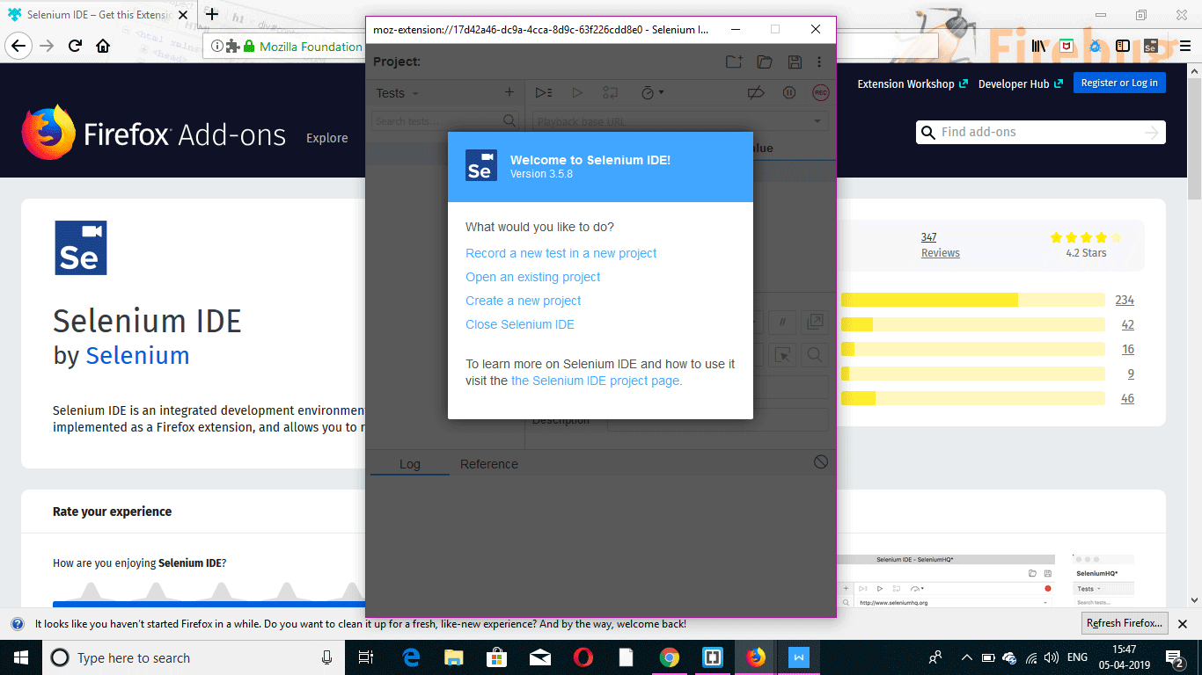Click the Firefox Home icon
The width and height of the screenshot is (1202, 675).
point(103,46)
